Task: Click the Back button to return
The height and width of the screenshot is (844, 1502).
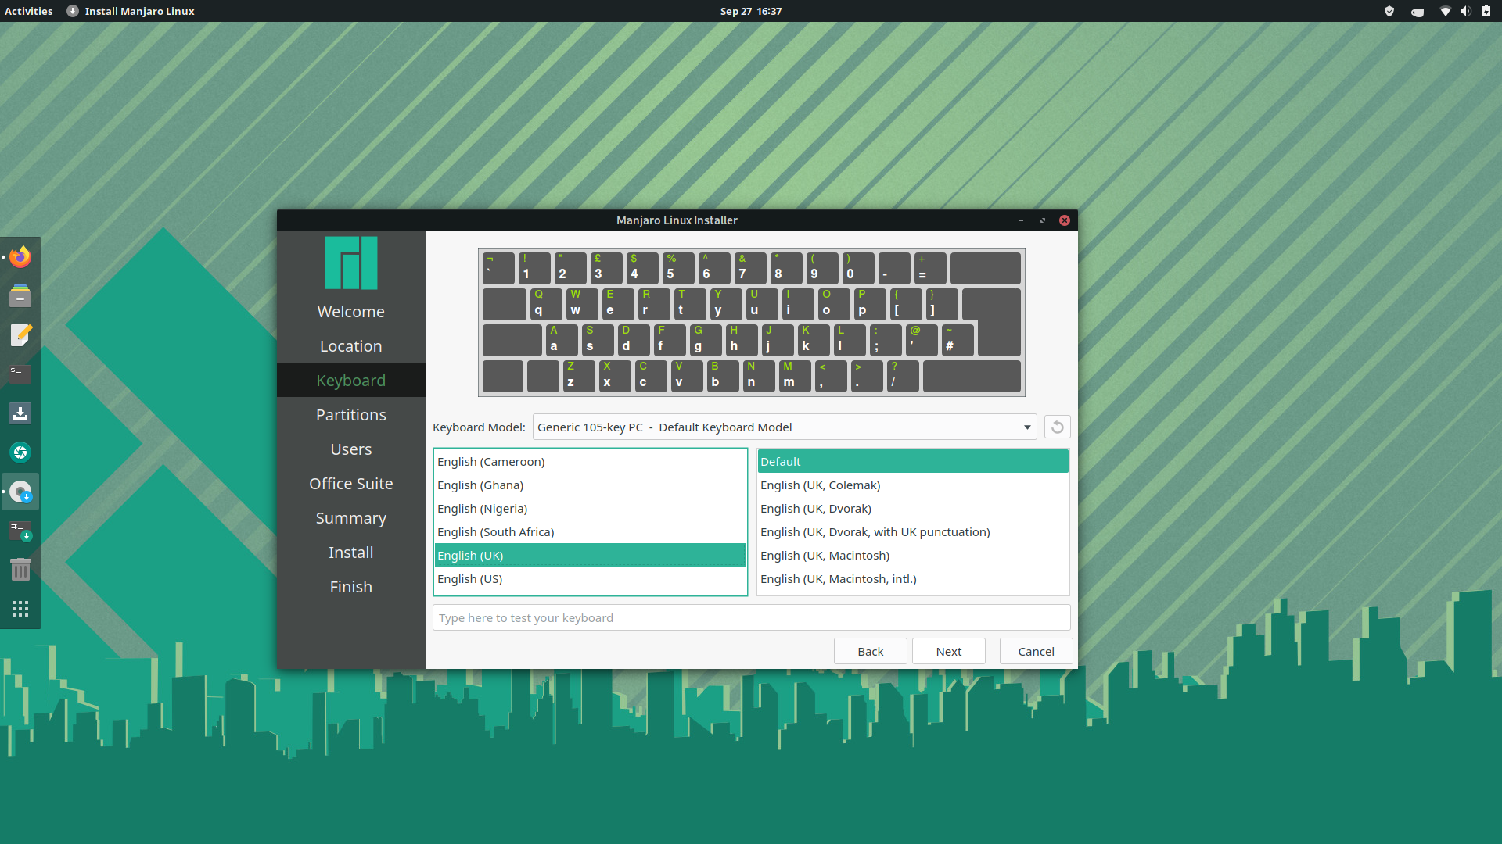Action: (x=870, y=650)
